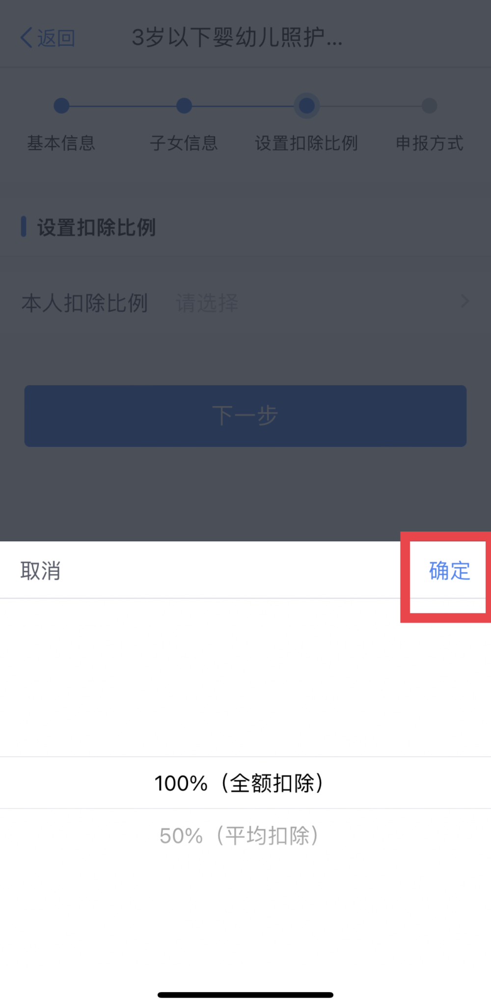
Task: Choose 100%（全额扣除） option
Action: coord(239,783)
